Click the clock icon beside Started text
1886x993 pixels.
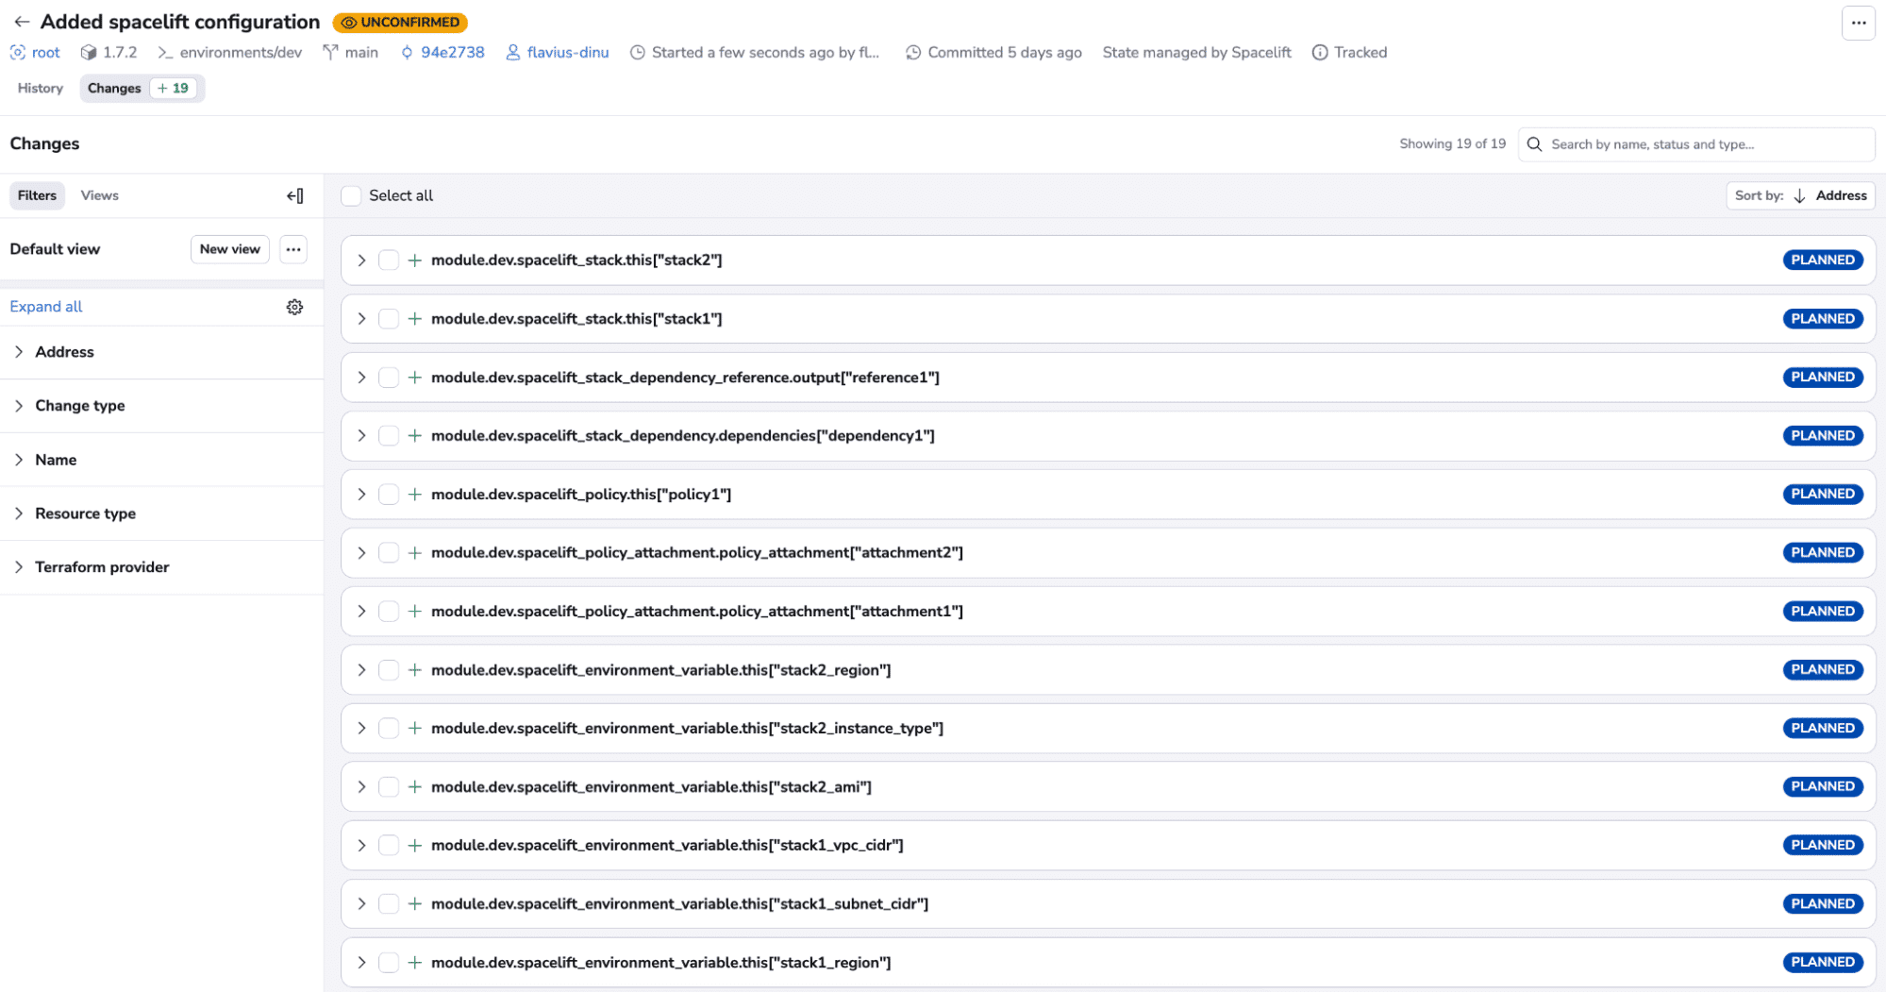point(638,53)
